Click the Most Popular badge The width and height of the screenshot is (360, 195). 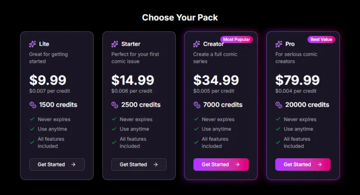[x=236, y=39]
